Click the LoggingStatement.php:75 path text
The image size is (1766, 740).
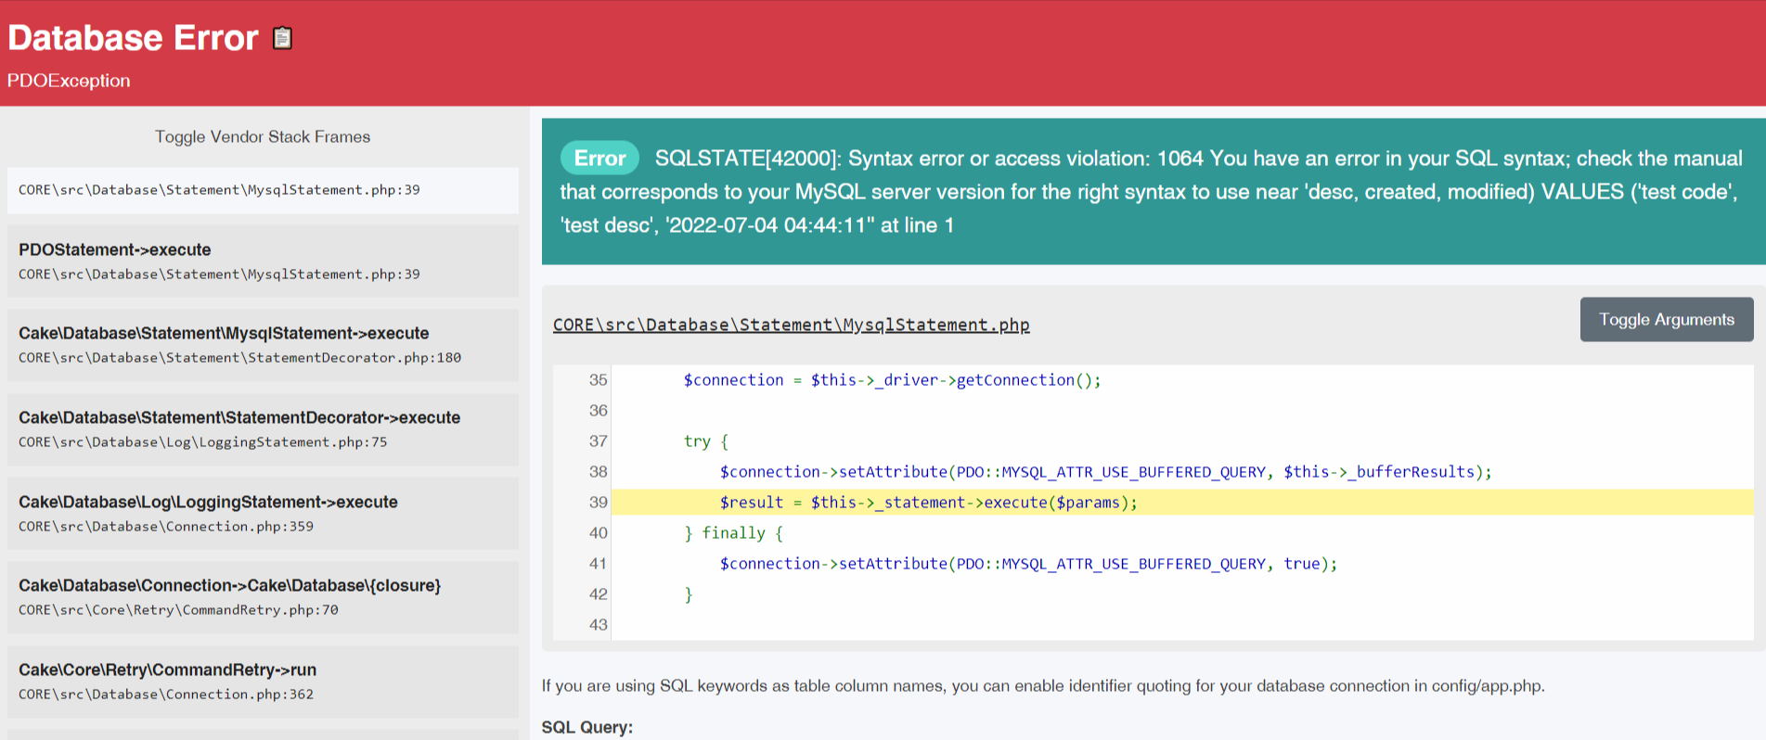pos(203,442)
